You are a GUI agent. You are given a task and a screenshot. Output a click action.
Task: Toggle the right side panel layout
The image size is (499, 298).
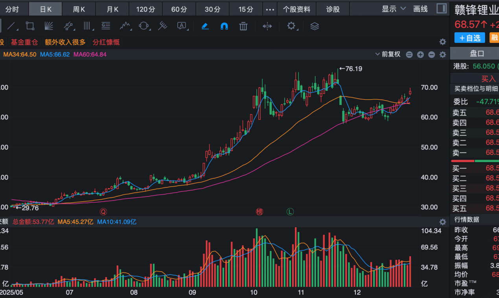coord(442,9)
